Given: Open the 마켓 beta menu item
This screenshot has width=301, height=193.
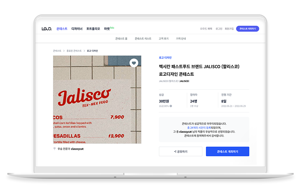Looking at the screenshot, I should (109, 28).
